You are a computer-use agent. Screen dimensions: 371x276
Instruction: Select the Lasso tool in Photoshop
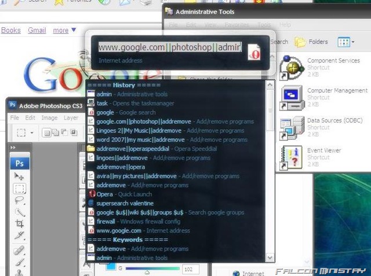(19, 200)
